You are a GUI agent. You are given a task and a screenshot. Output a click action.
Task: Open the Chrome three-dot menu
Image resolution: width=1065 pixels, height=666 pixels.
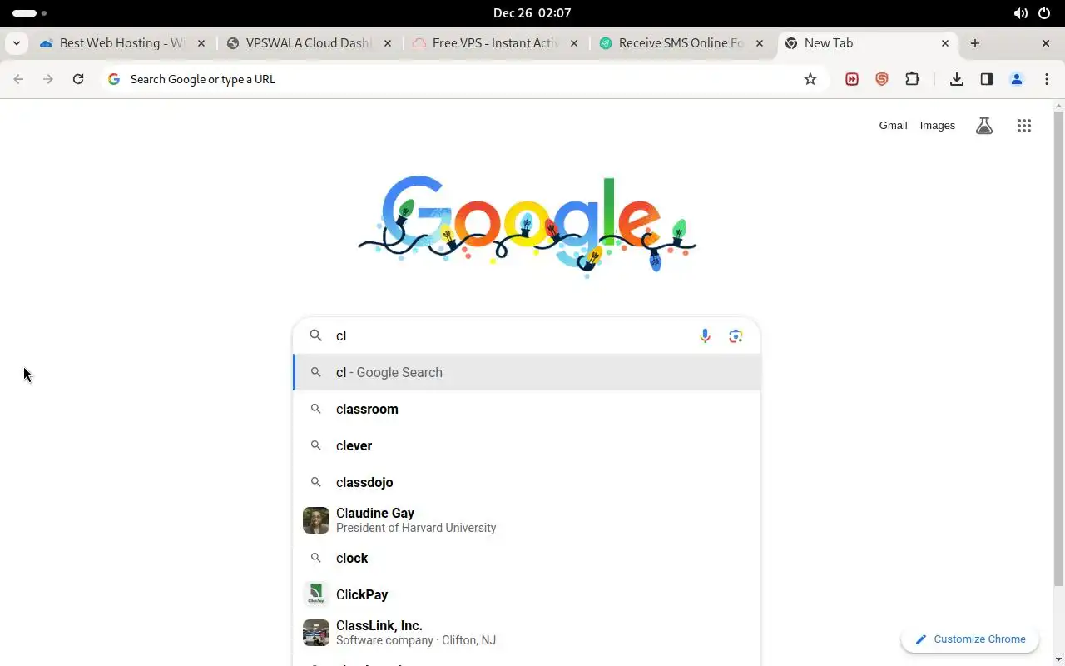pyautogui.click(x=1047, y=79)
